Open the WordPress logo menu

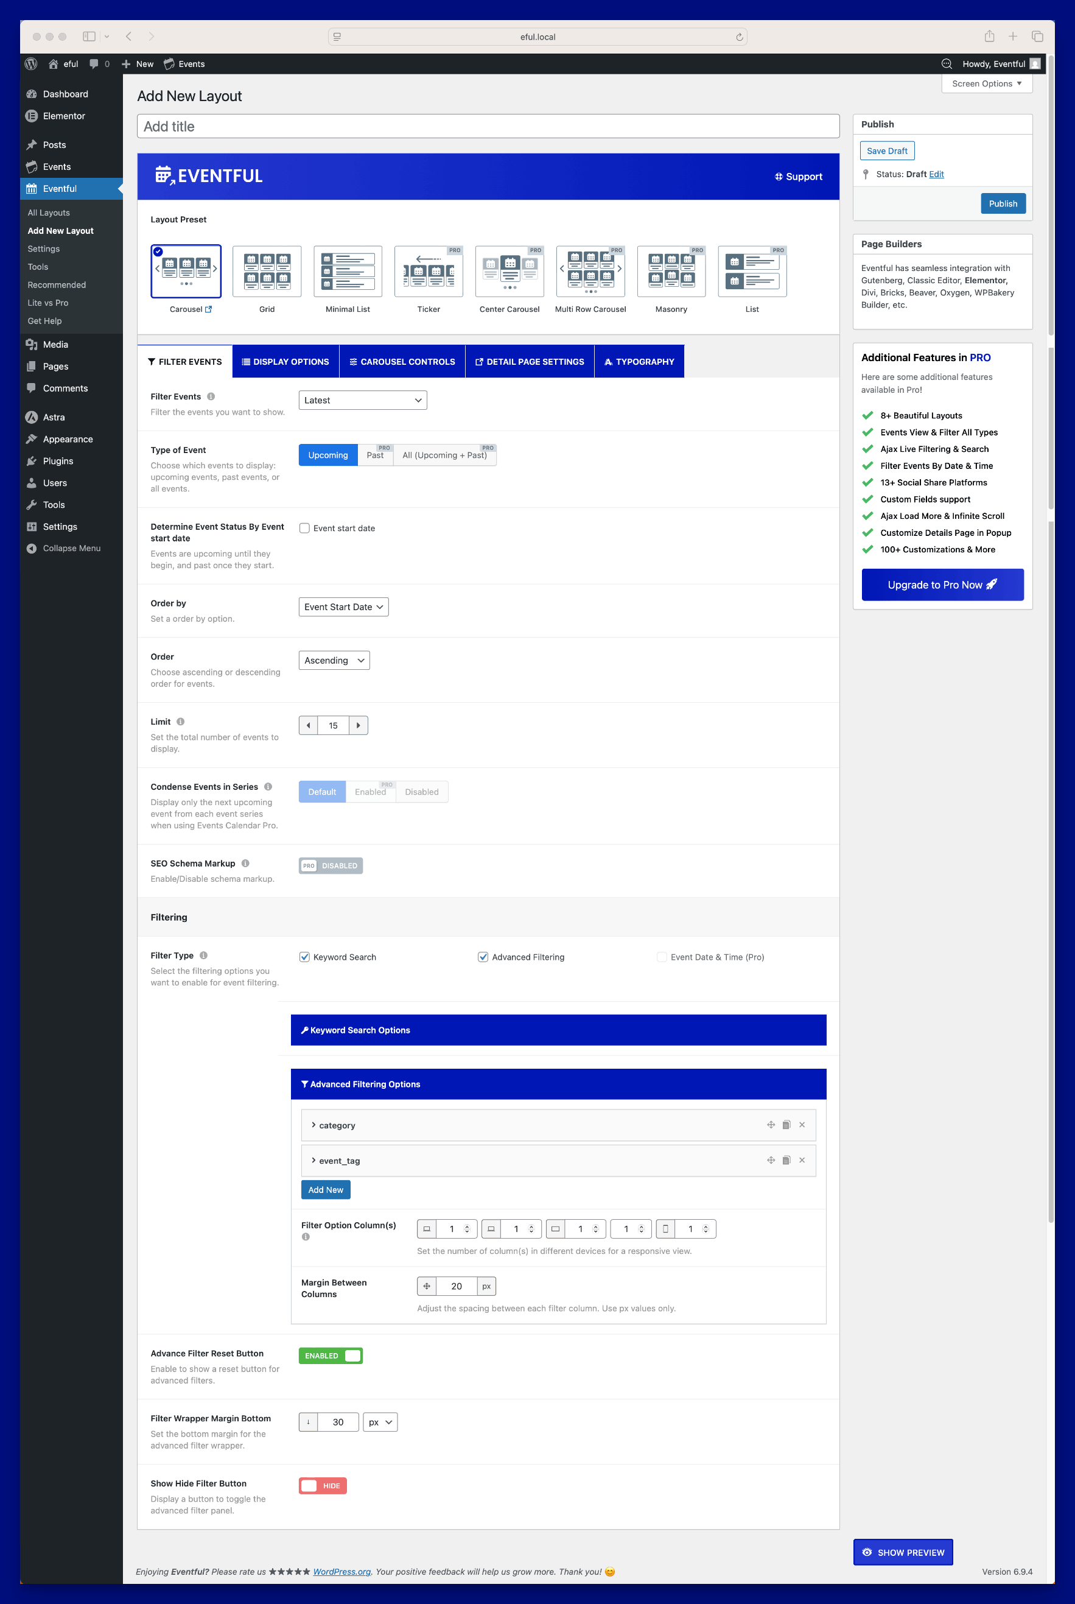coord(31,64)
